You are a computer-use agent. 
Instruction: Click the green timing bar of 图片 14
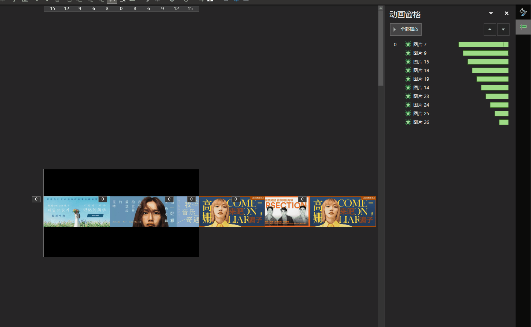(495, 87)
